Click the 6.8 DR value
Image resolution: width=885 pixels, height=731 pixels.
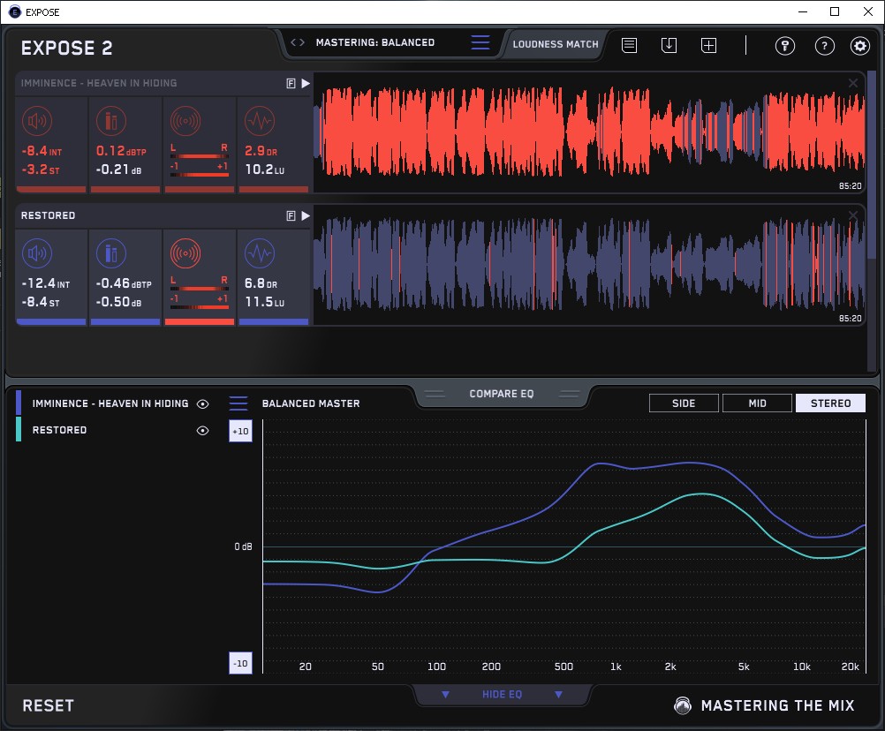(x=261, y=283)
